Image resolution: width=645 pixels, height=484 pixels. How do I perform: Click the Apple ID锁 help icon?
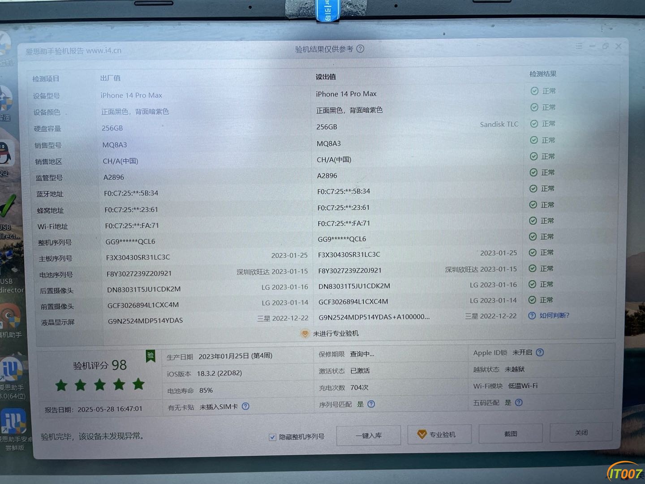coord(540,352)
